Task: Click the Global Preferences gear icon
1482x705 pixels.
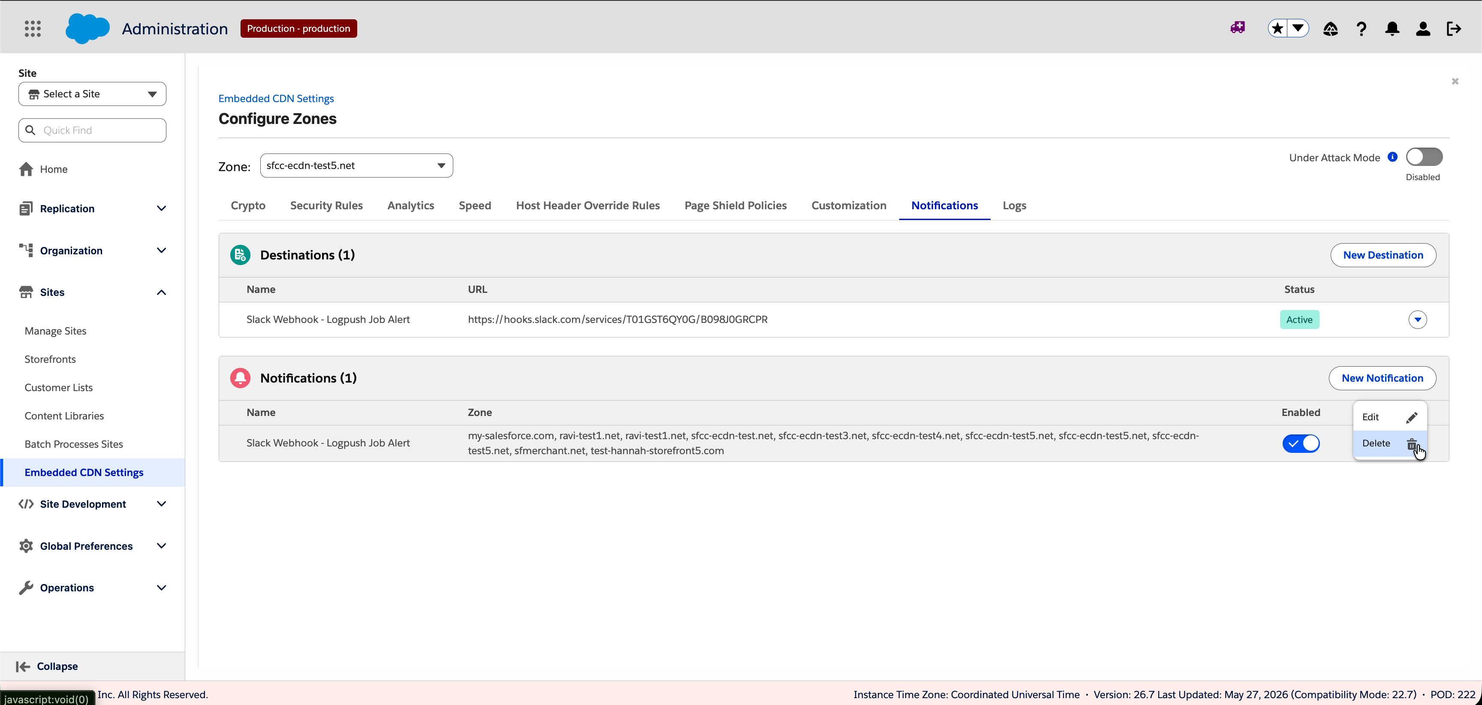Action: (26, 546)
